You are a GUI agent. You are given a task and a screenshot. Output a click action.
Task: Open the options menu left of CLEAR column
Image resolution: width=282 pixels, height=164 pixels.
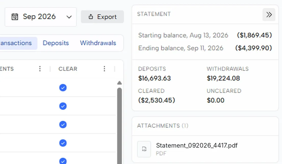[40, 69]
